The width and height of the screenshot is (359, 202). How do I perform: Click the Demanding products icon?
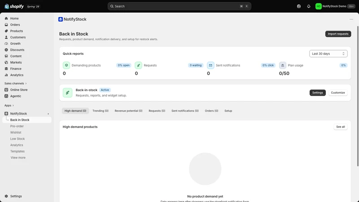(x=66, y=65)
